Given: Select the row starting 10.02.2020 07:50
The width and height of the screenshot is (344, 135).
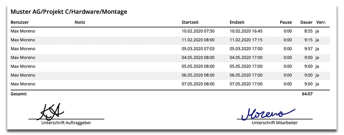Looking at the screenshot, I should tap(170, 31).
